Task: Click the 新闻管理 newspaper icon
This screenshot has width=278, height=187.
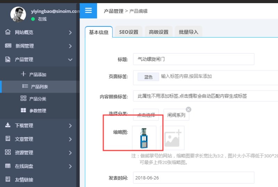Action: tap(8, 46)
